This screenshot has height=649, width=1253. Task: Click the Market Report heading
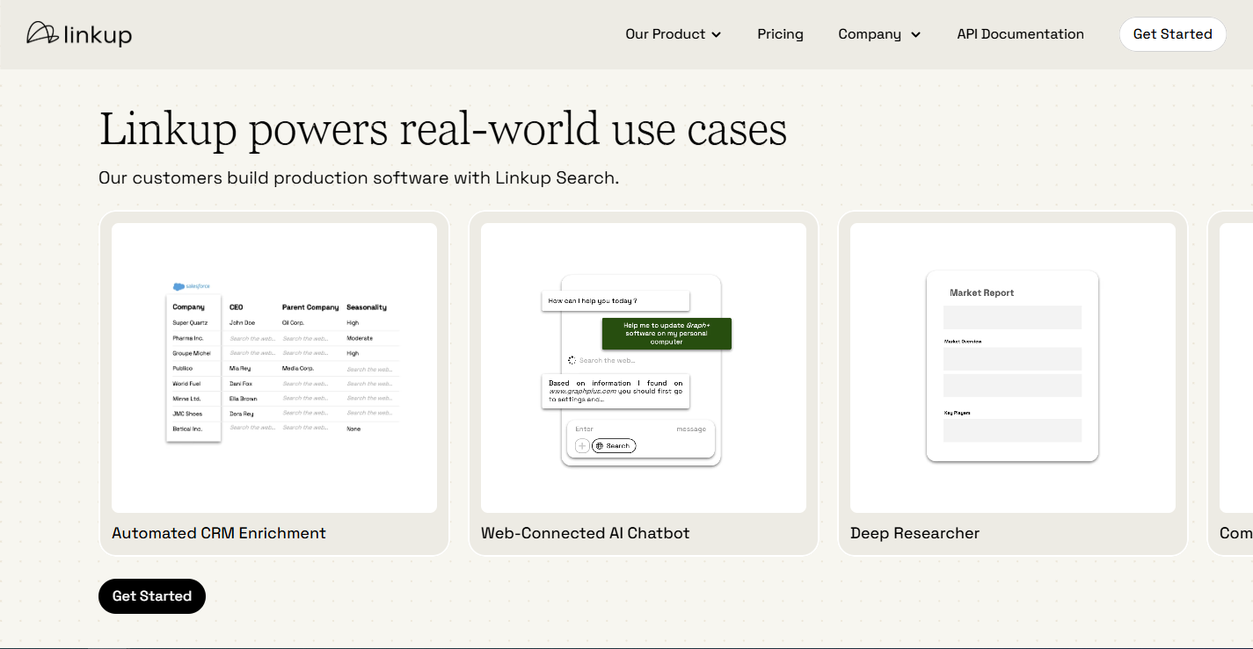(x=982, y=293)
